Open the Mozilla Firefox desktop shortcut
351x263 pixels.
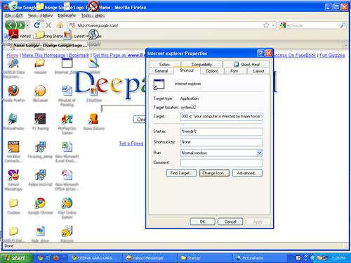click(x=13, y=94)
